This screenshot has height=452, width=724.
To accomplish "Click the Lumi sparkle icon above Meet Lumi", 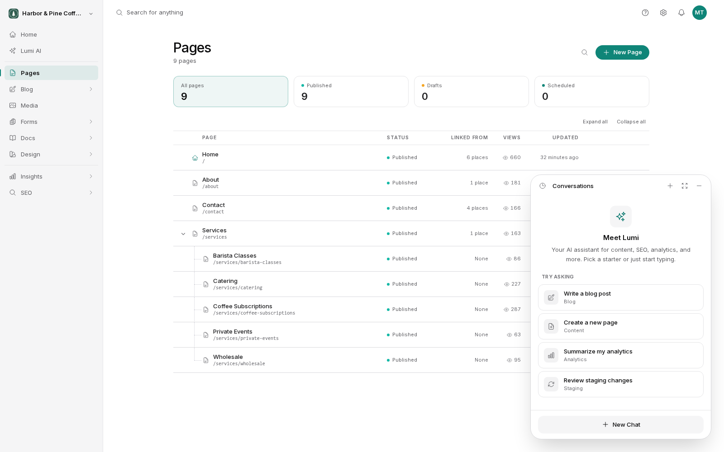I will pos(621,217).
